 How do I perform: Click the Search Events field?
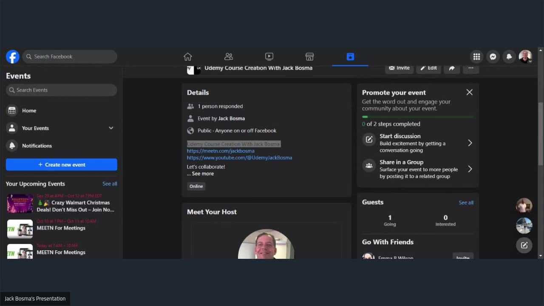pos(62,90)
